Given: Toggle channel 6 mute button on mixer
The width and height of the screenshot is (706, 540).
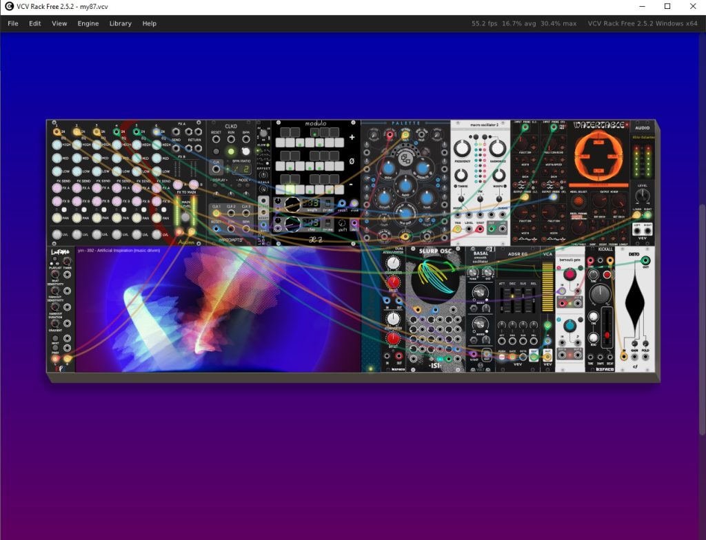Looking at the screenshot, I should click(x=164, y=209).
